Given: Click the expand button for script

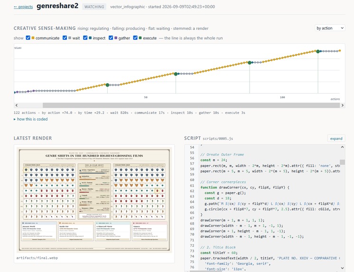Looking at the screenshot, I should click(336, 139).
